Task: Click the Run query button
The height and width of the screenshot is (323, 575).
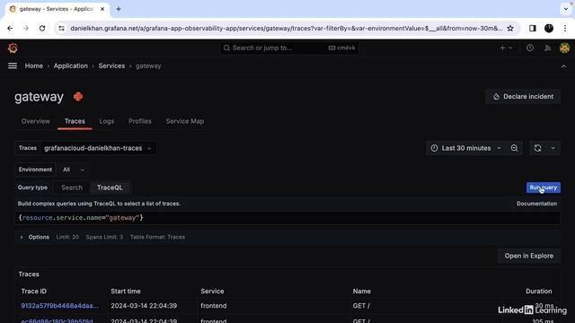Action: click(543, 188)
